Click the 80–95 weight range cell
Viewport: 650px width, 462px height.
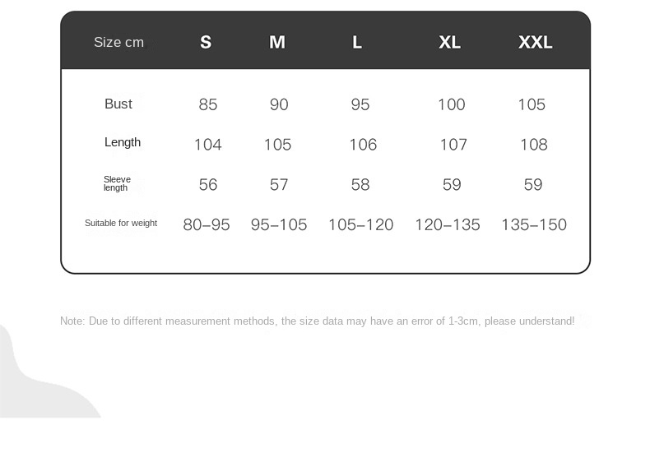click(207, 224)
